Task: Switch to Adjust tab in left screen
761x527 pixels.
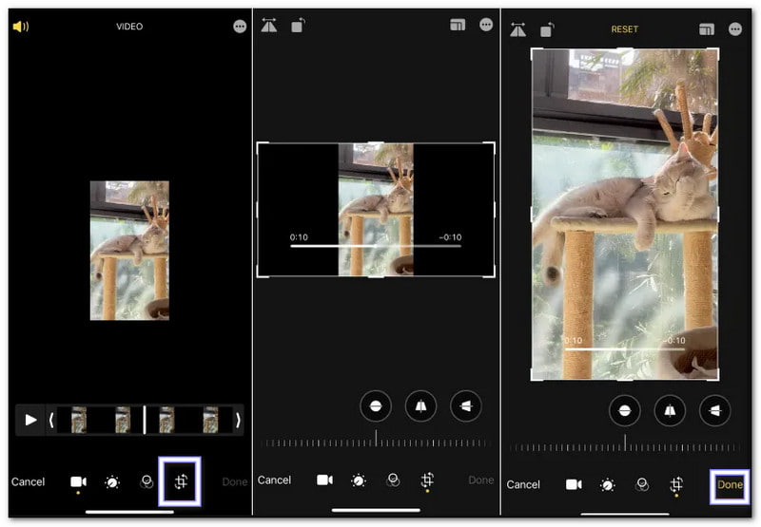Action: point(112,482)
